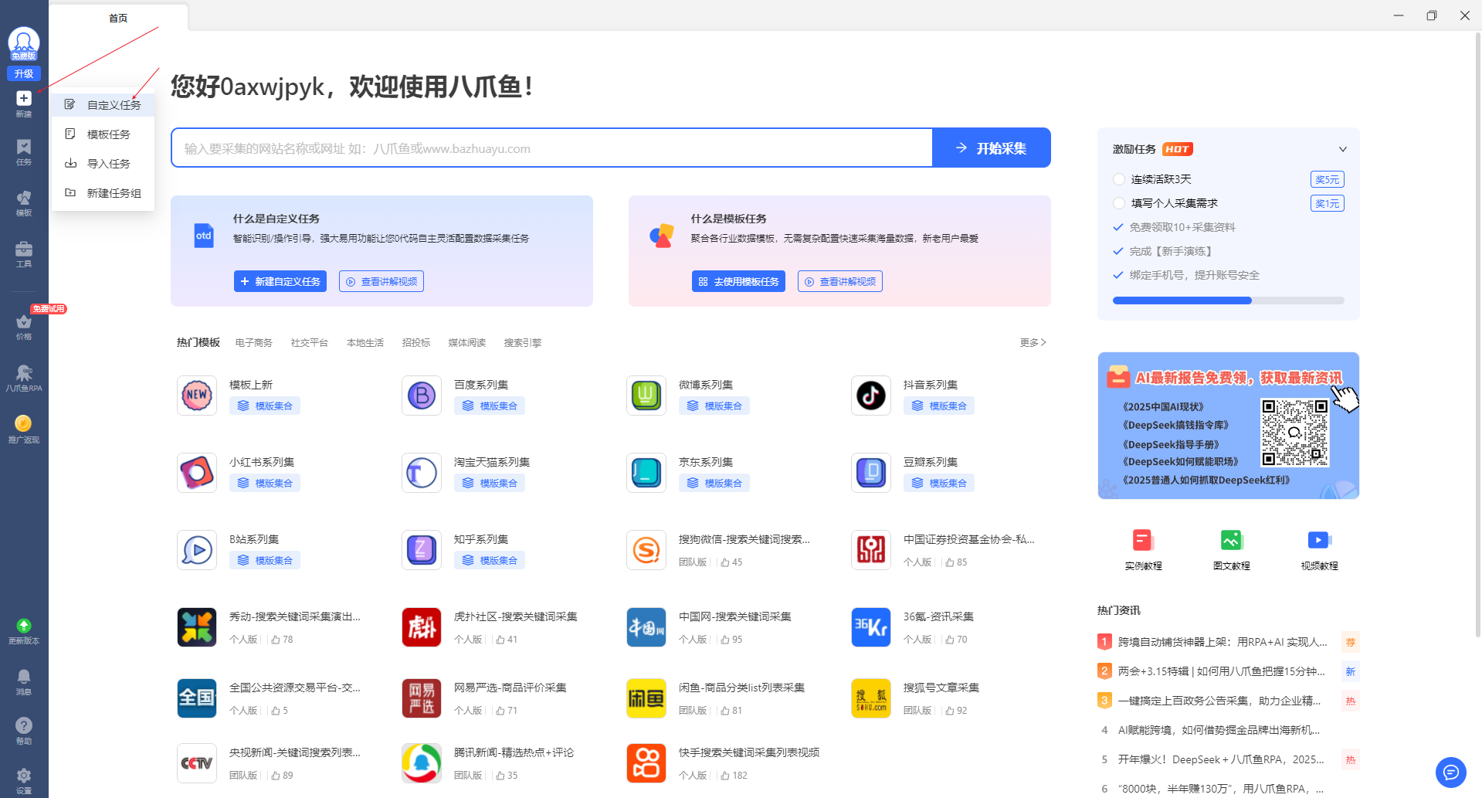This screenshot has height=798, width=1482.
Task: Open the 小红书系列集 template icon
Action: pos(197,473)
